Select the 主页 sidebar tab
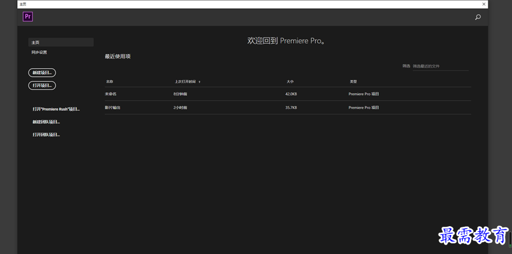Screen dimensions: 512x254 pos(61,43)
